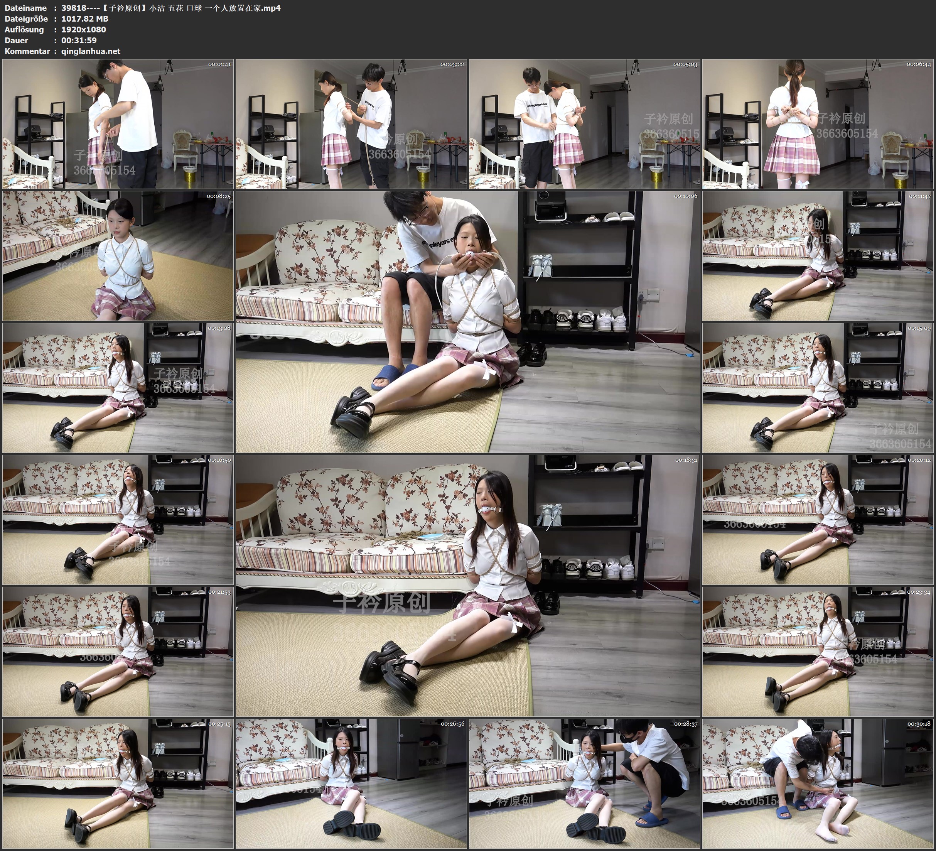The image size is (936, 851).
Task: Click the Dateiname .mp4 filename text
Action: [171, 8]
